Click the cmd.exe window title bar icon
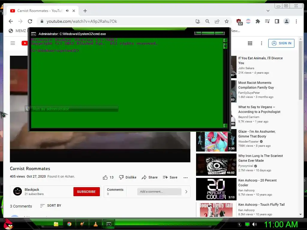This screenshot has height=230, width=307. [34, 34]
